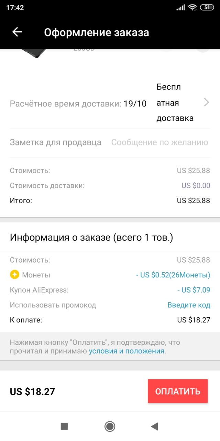Tap the yellow Монеты coin icon

(14, 275)
